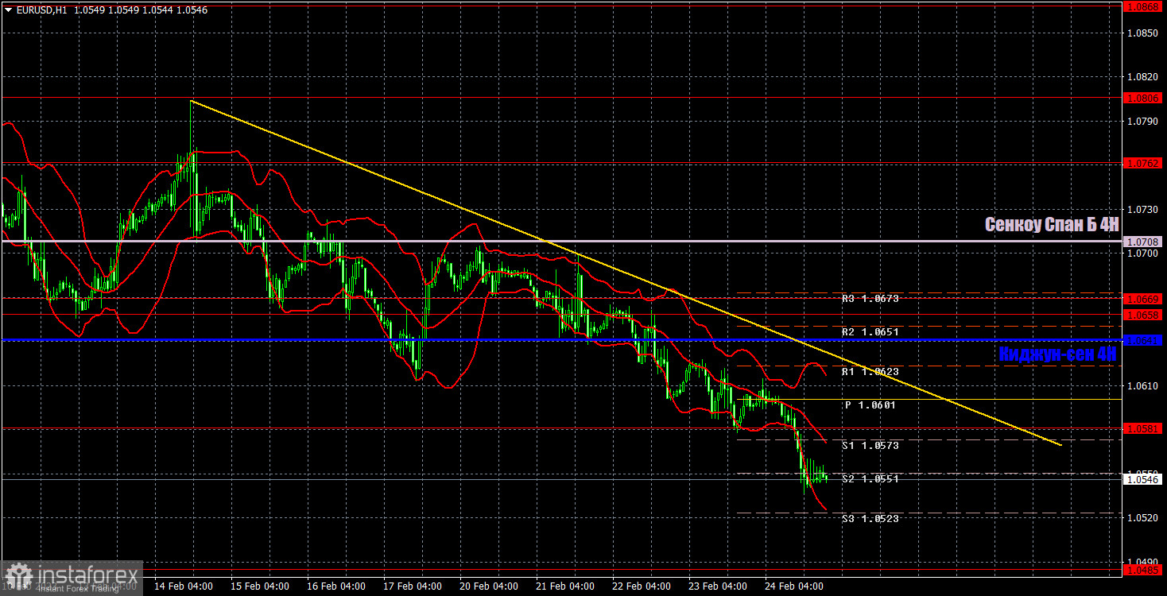This screenshot has height=596, width=1167.
Task: Click the Сенкоу Спан Б 4H label
Action: tap(1052, 225)
